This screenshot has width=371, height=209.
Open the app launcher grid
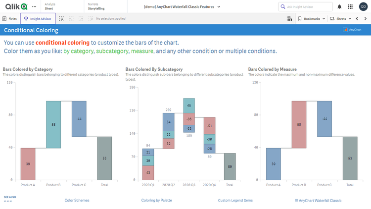click(350, 6)
